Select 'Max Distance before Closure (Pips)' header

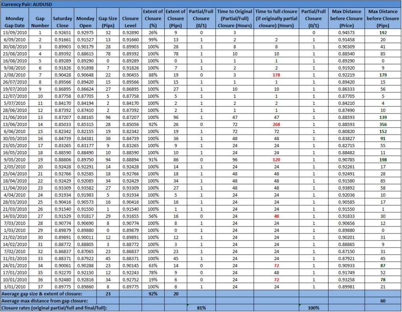pyautogui.click(x=383, y=18)
